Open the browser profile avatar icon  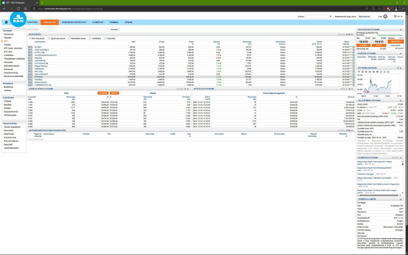(396, 9)
